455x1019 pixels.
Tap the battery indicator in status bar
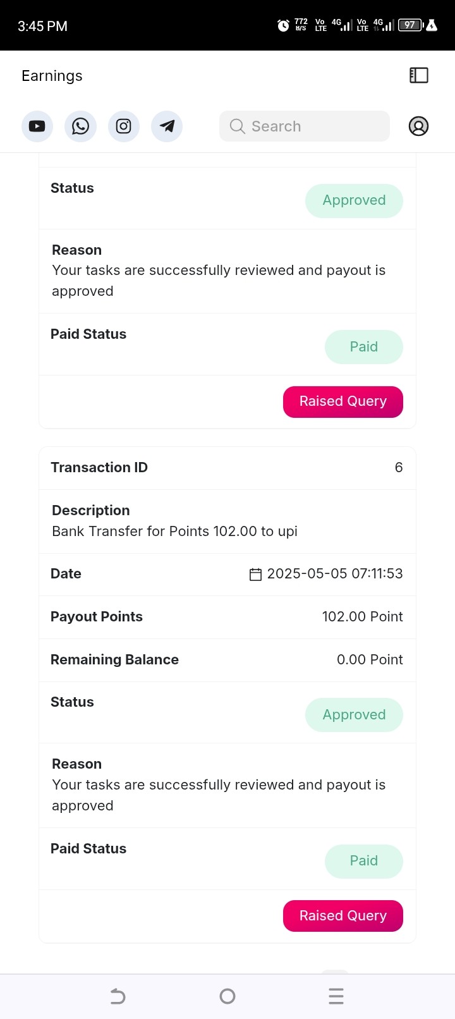[x=411, y=25]
